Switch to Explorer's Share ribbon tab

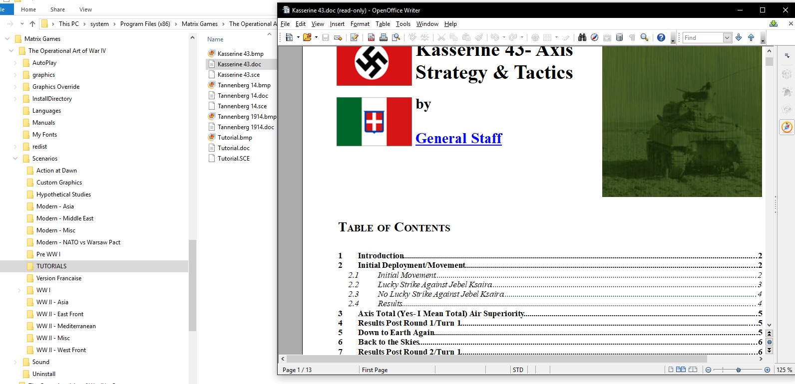point(57,9)
